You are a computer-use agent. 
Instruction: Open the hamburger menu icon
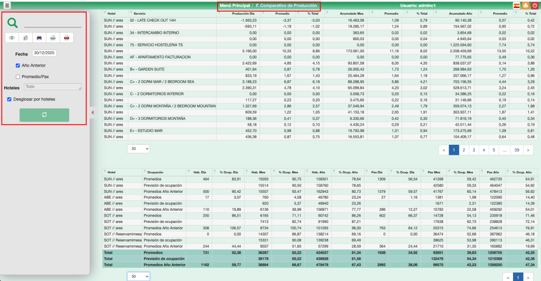7,5
